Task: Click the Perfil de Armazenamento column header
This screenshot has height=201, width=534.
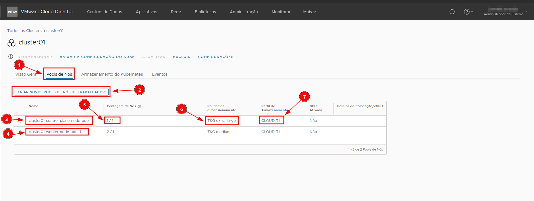Action: coord(274,108)
